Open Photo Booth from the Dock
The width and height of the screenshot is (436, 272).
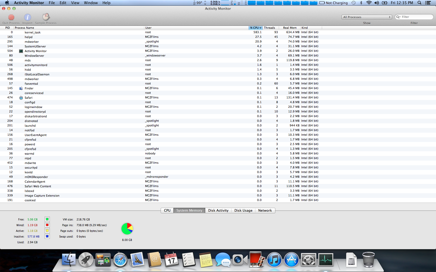257,259
